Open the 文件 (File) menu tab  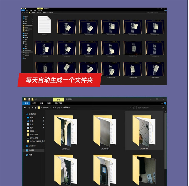[x=26, y=103]
